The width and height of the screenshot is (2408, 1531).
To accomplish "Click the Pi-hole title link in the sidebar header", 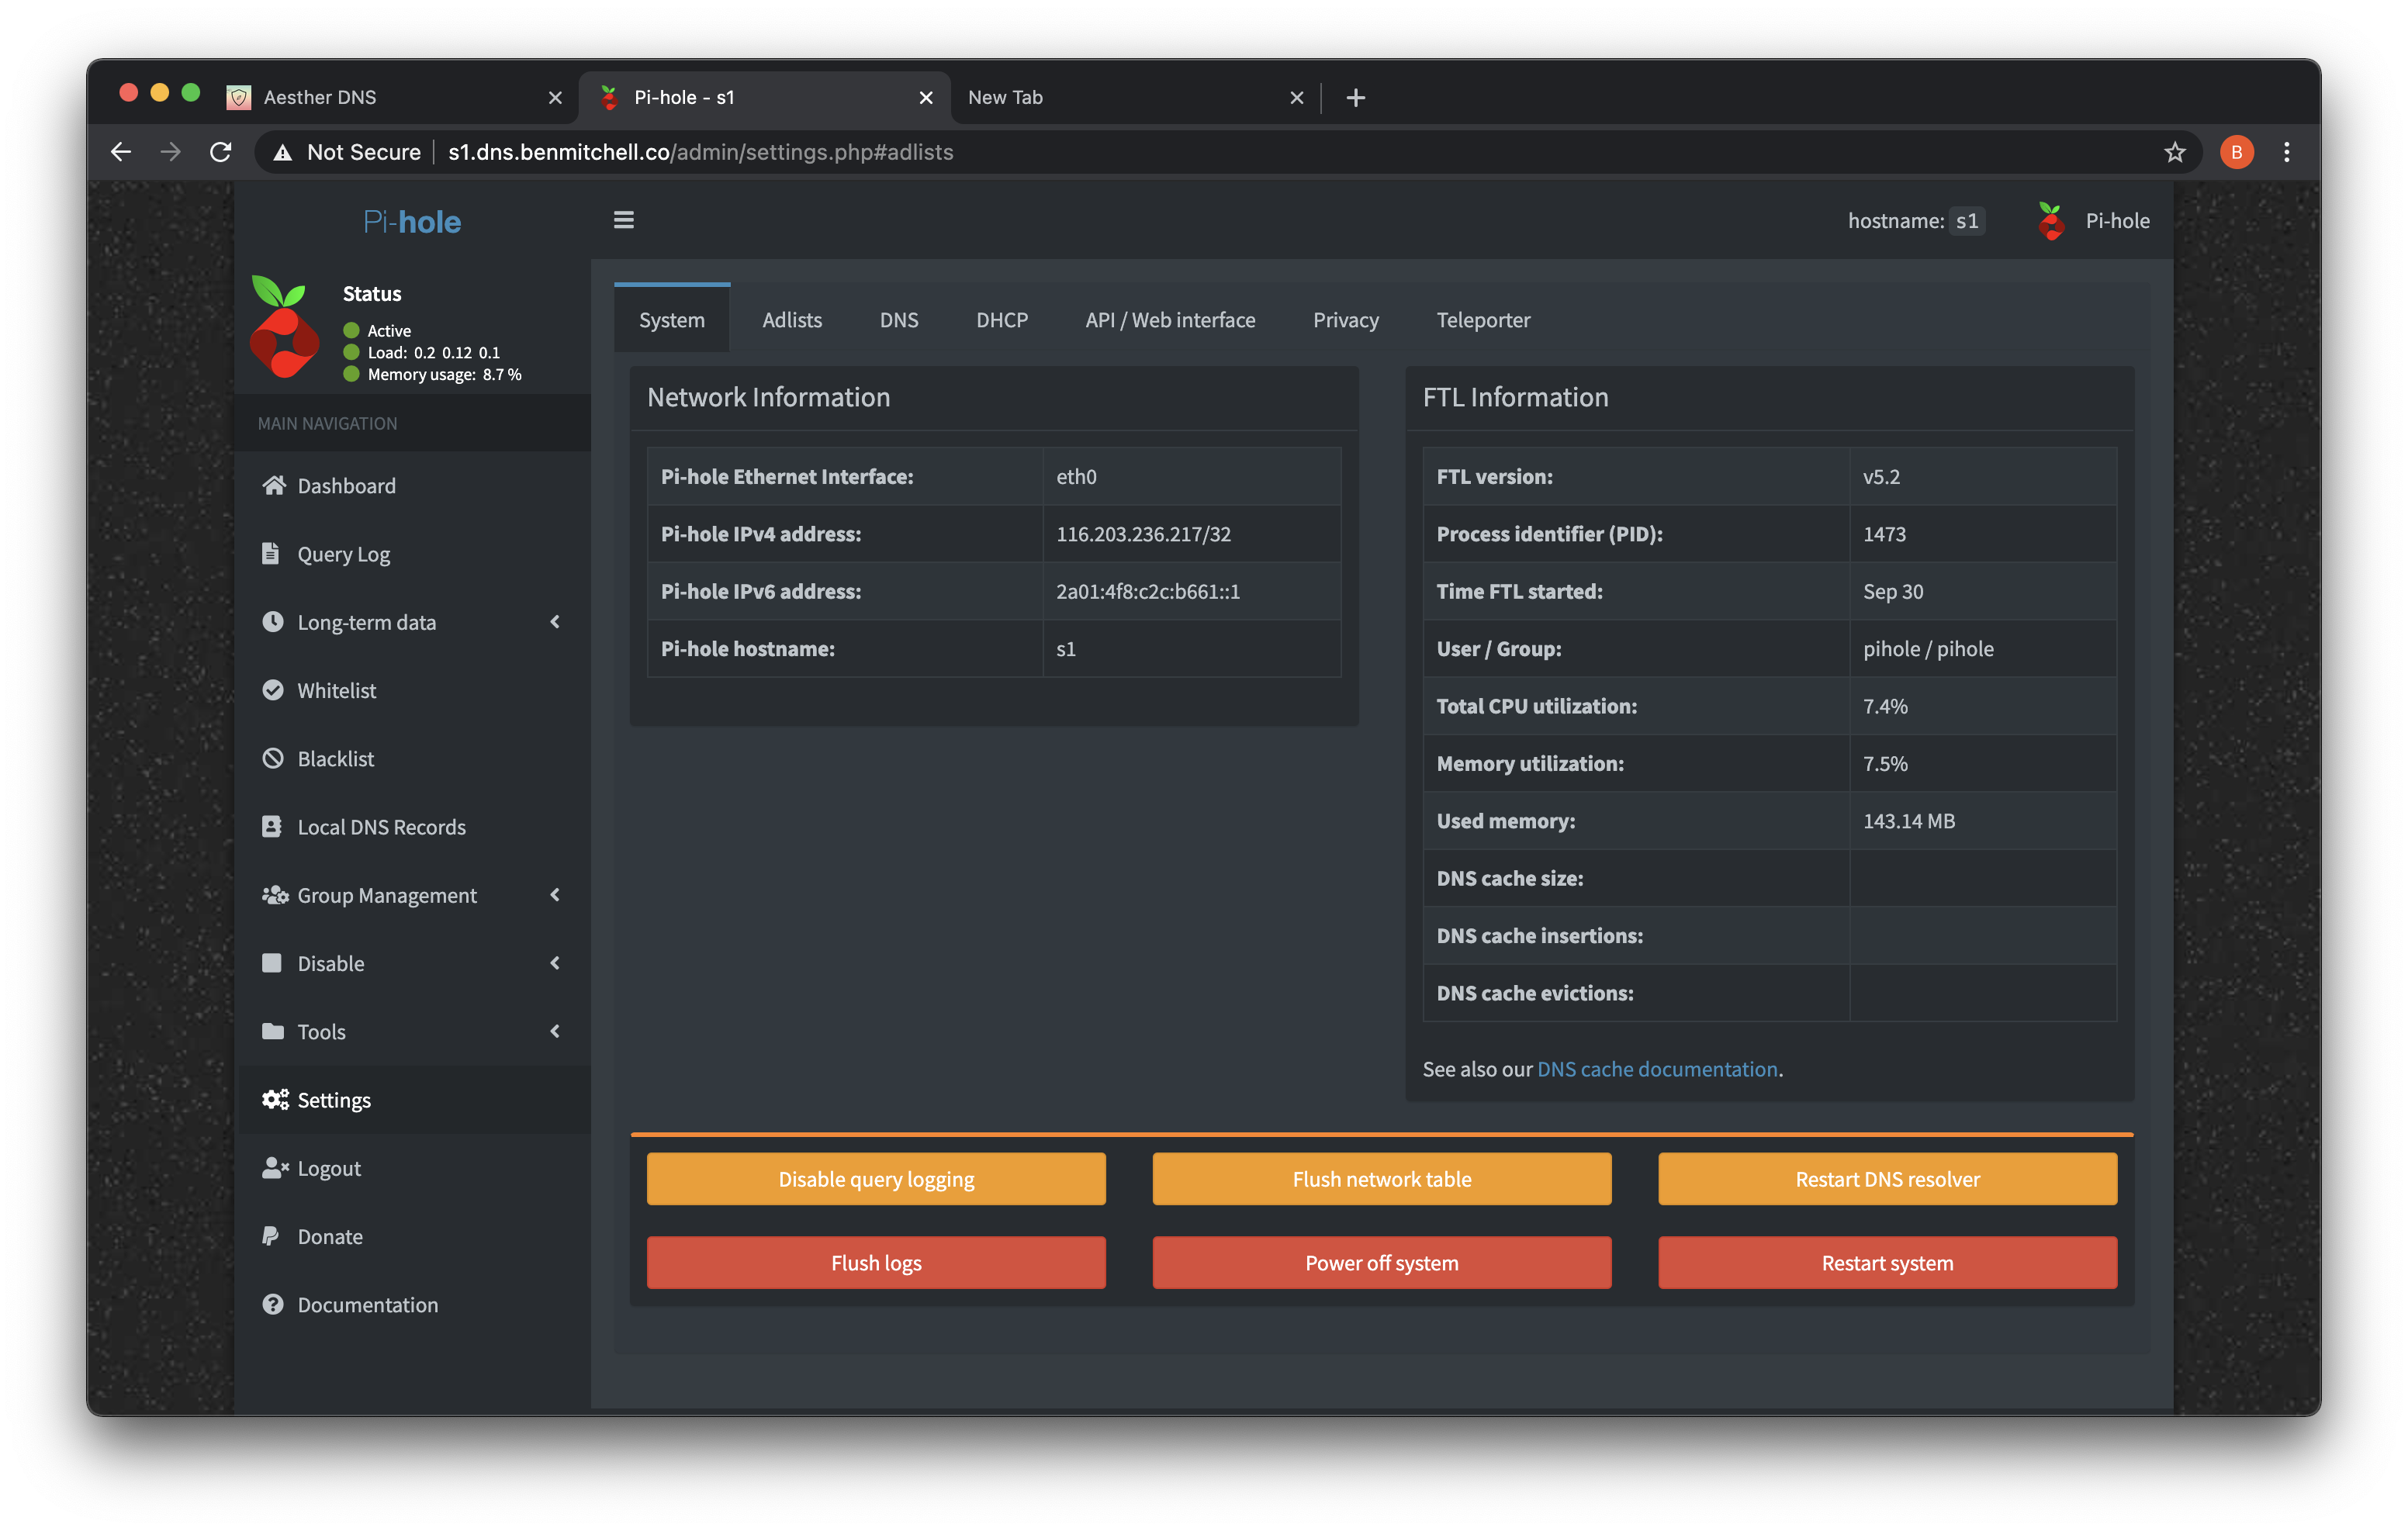I will pyautogui.click(x=412, y=221).
